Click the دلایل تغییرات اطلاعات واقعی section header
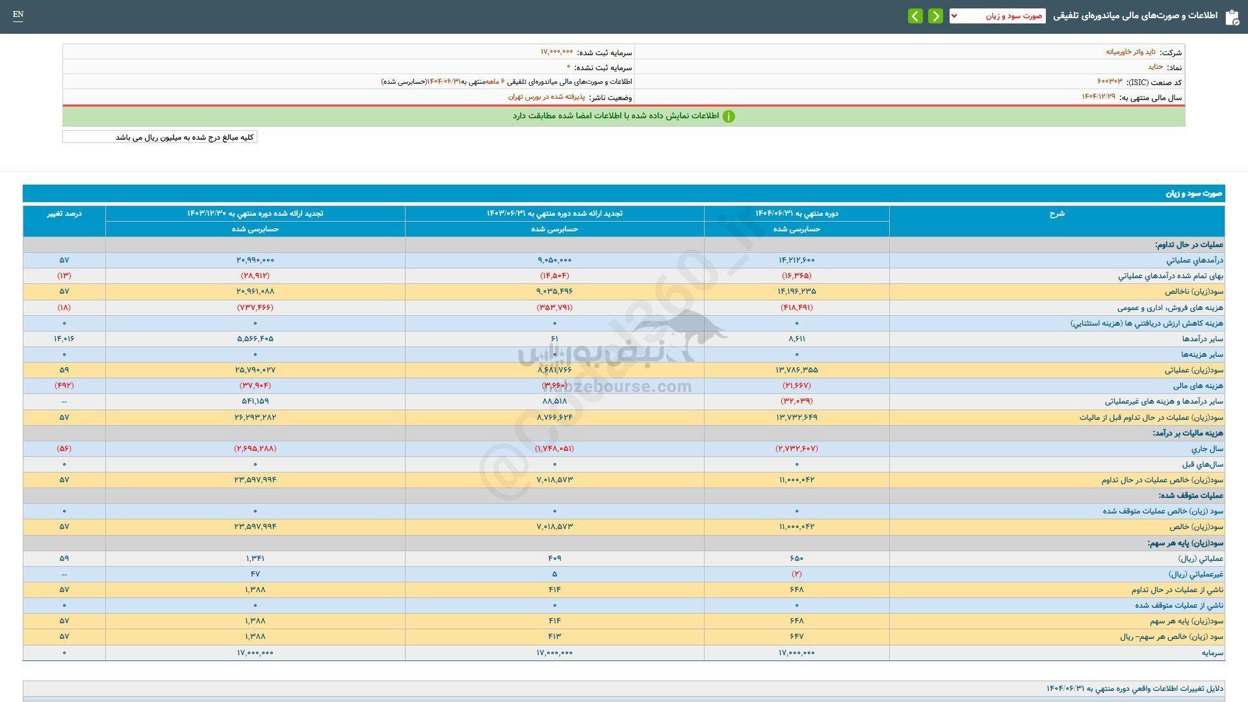The height and width of the screenshot is (702, 1248). click(1134, 688)
